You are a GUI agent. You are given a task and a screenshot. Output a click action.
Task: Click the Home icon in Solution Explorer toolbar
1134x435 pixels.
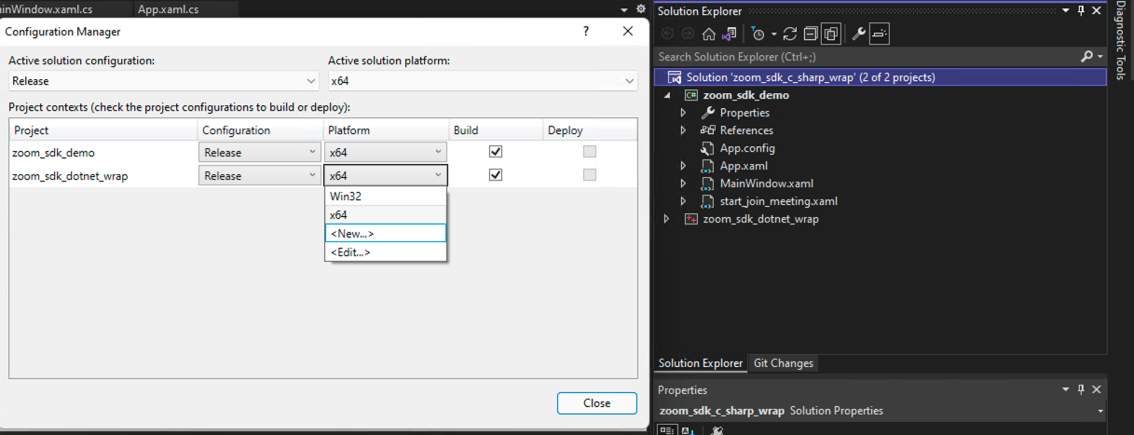click(x=709, y=34)
